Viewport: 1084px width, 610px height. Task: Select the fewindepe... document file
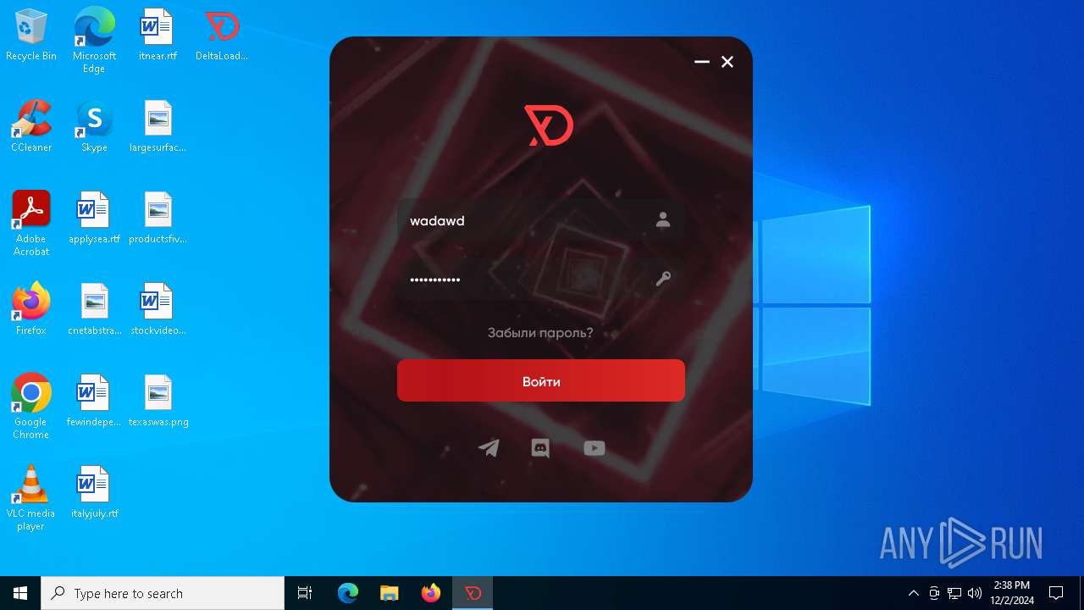click(94, 402)
